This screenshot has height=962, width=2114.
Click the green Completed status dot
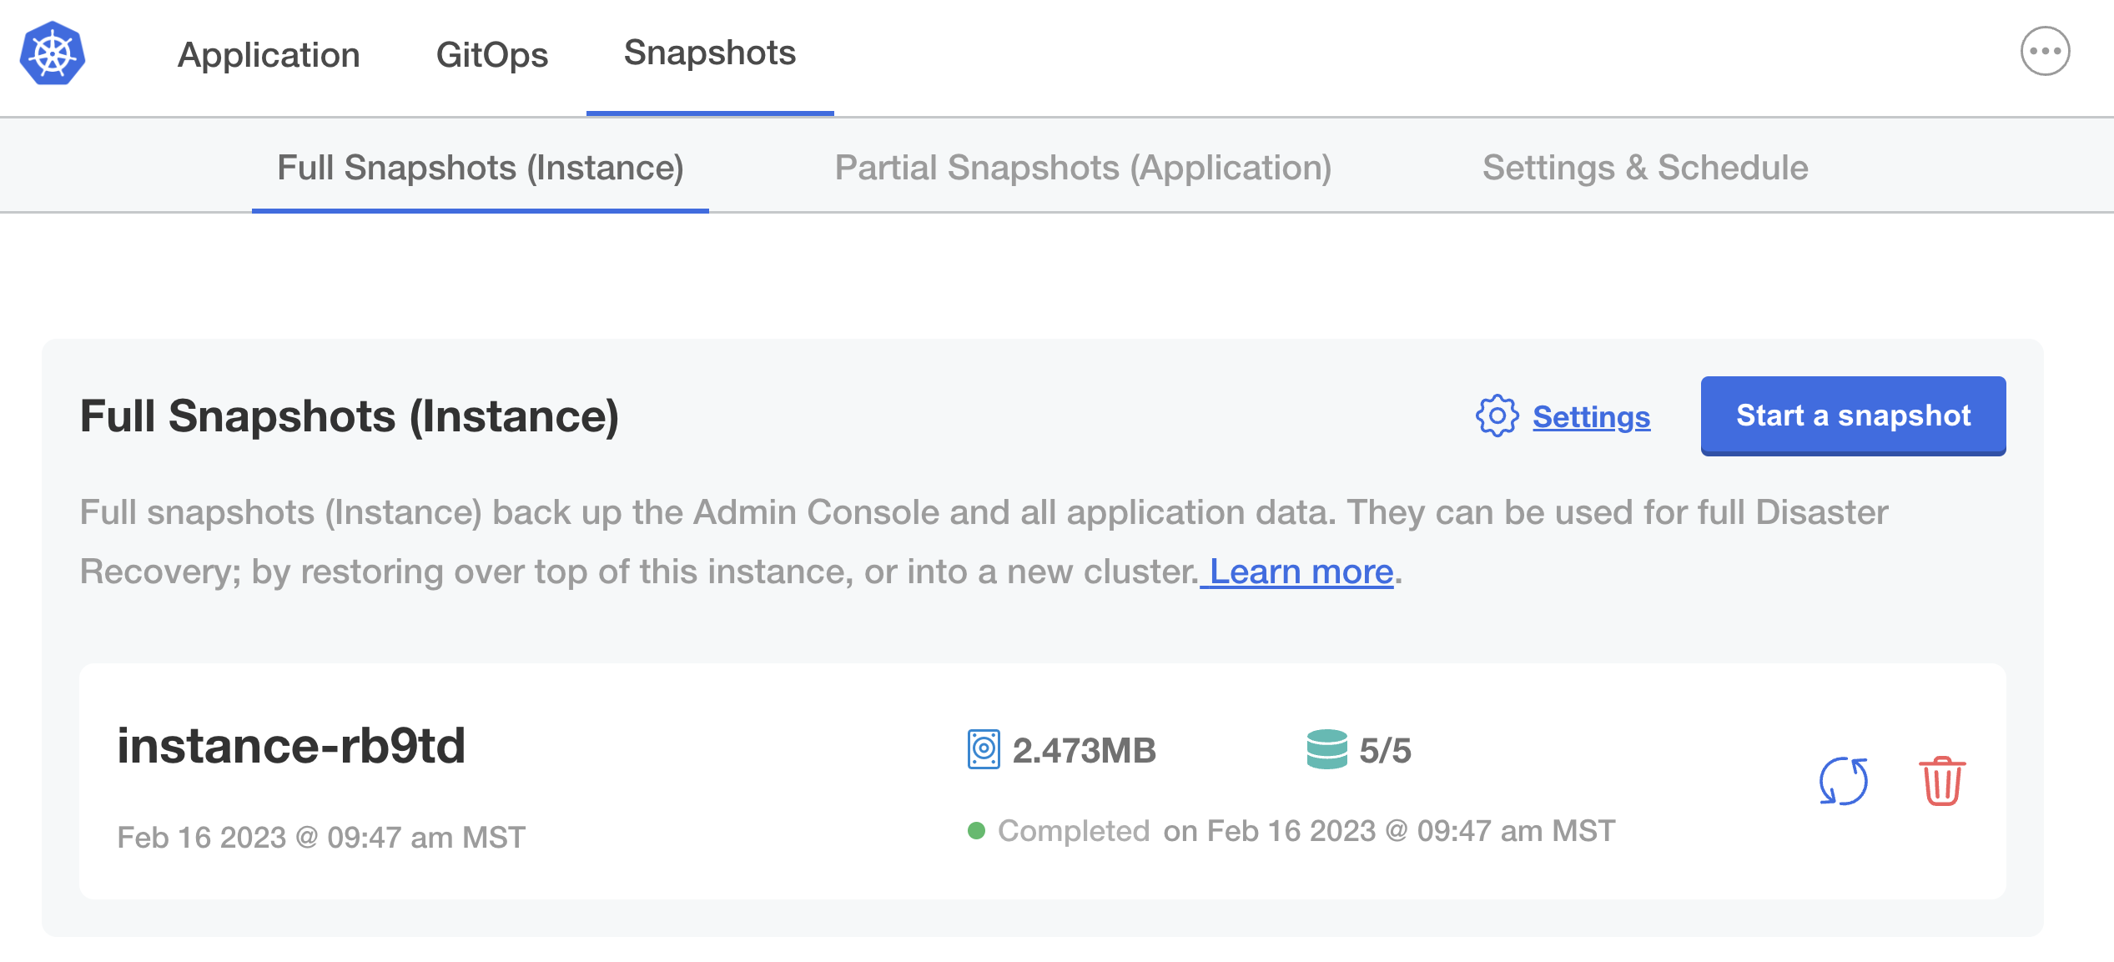(977, 830)
